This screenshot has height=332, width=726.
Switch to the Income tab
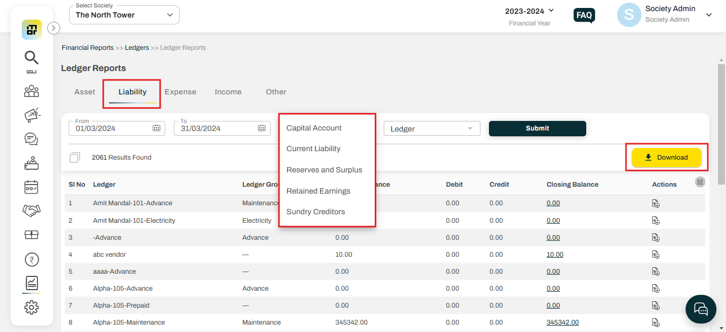[228, 91]
